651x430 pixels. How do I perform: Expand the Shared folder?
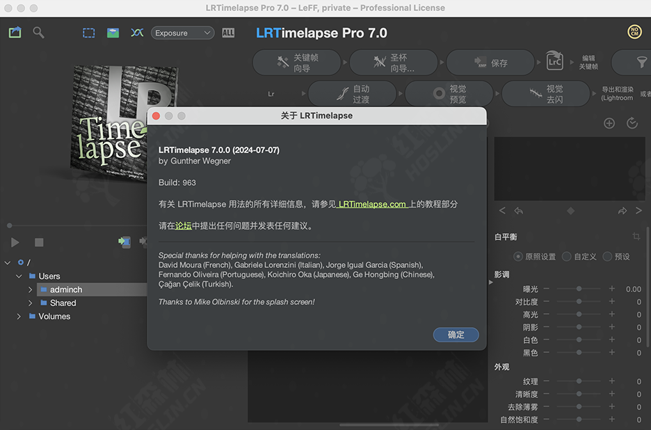pos(31,303)
